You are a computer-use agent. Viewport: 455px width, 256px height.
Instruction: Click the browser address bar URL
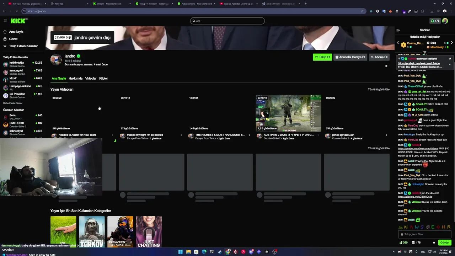pyautogui.click(x=37, y=11)
